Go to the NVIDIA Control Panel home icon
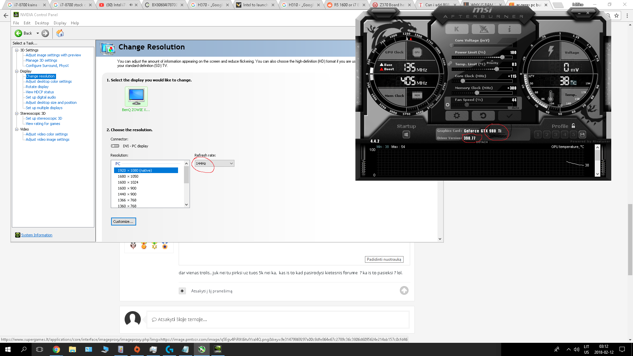 [x=60, y=33]
